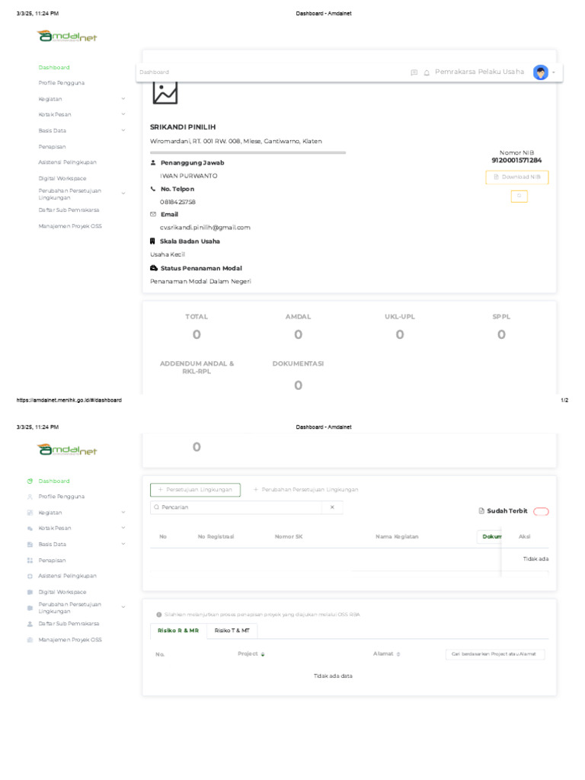Viewport: 585px width, 780px height.
Task: Click the amdalnet.menlhk.go.id URL in the page footer
Action: pyautogui.click(x=69, y=401)
